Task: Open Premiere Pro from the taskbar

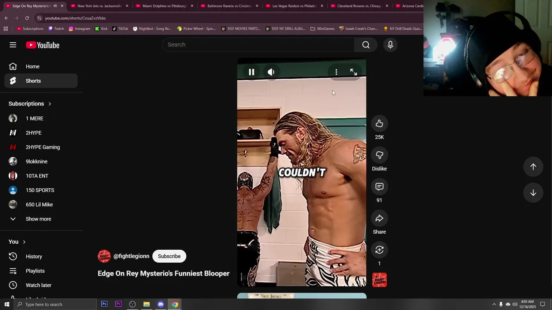Action: (x=118, y=304)
